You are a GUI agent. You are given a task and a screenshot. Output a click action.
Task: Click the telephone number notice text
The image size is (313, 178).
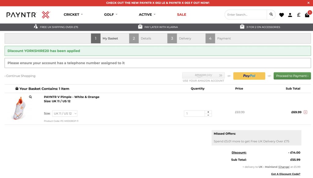[x=66, y=63]
